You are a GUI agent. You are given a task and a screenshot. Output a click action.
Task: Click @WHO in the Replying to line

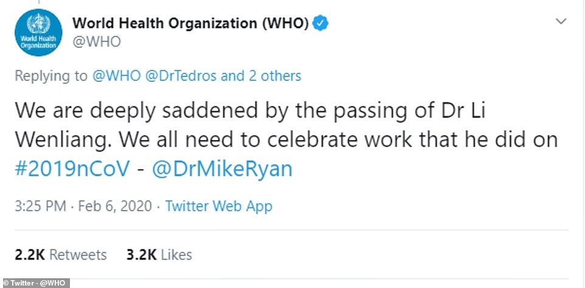pos(117,76)
